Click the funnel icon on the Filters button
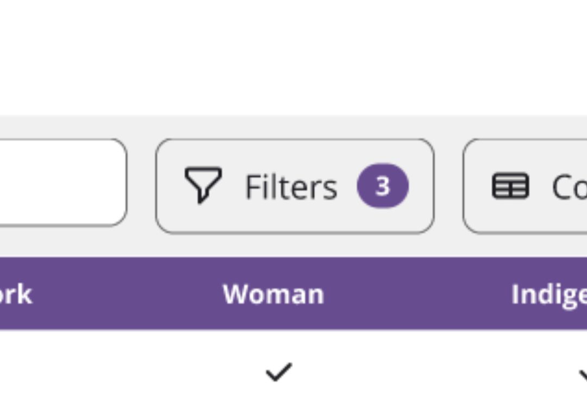This screenshot has height=397, width=587. (x=204, y=185)
